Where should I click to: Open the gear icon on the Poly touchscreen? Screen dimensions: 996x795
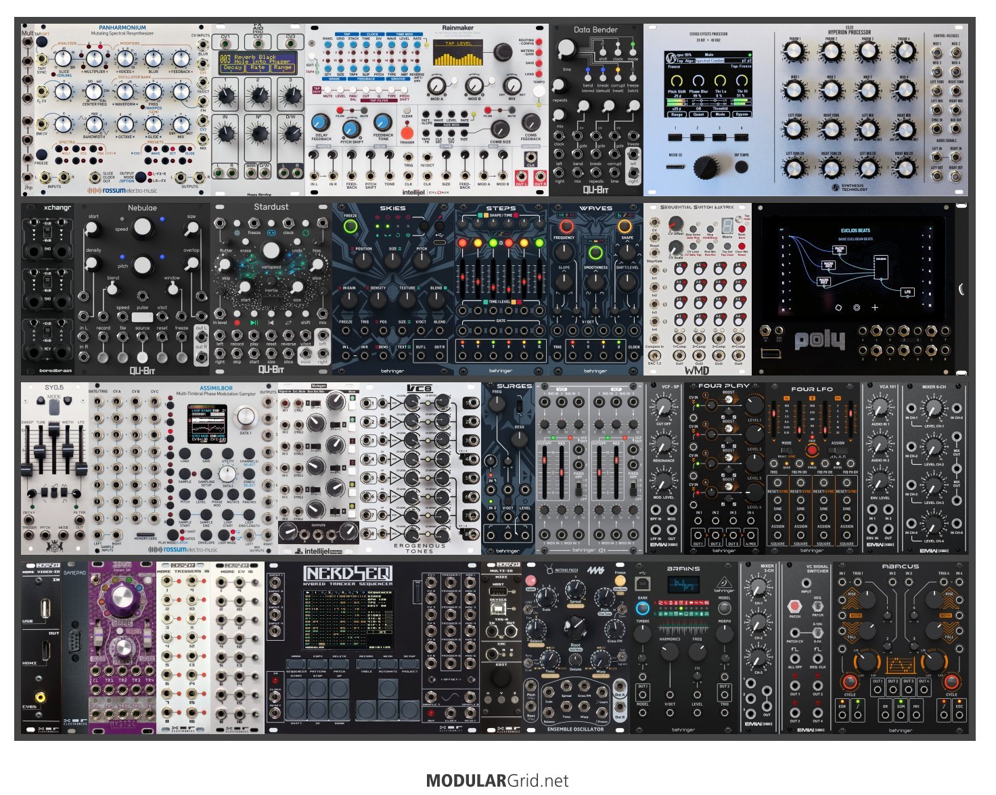tap(857, 308)
